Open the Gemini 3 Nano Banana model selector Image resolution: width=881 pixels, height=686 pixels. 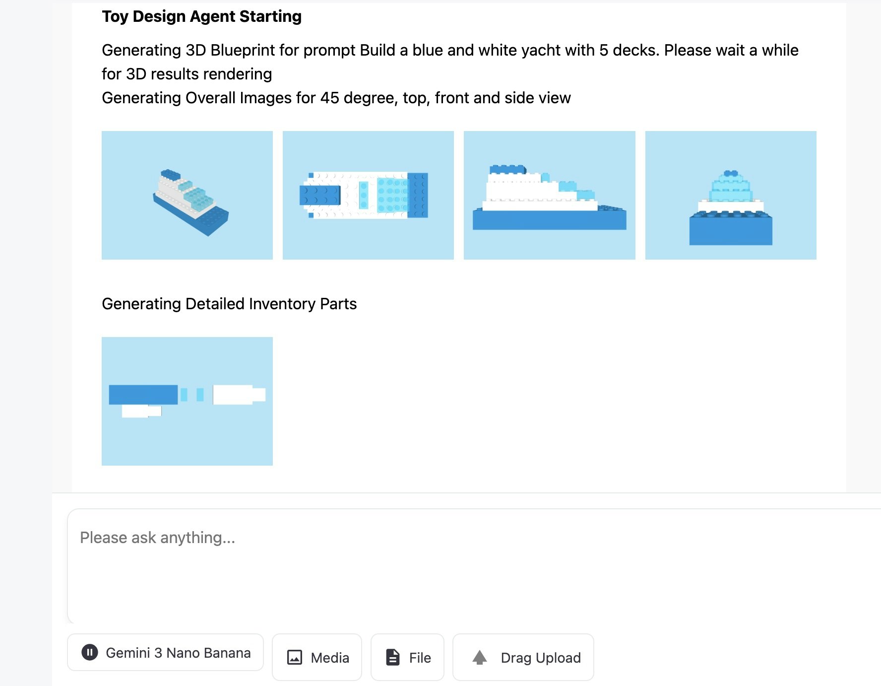click(165, 652)
